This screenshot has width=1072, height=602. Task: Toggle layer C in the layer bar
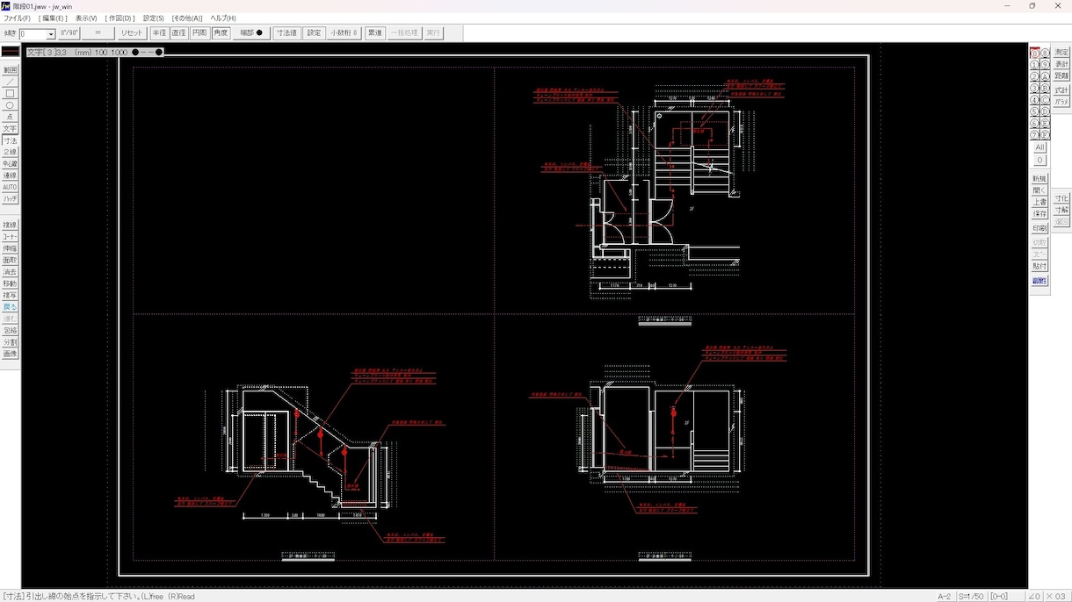[1046, 100]
